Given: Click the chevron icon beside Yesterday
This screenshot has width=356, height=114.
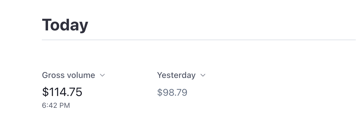Looking at the screenshot, I should point(203,75).
